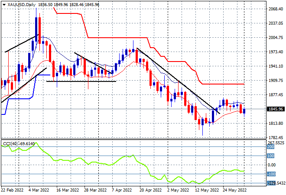The height and width of the screenshot is (195, 286).
Task: Click the 2068.40 price scale label
Action: click(276, 9)
